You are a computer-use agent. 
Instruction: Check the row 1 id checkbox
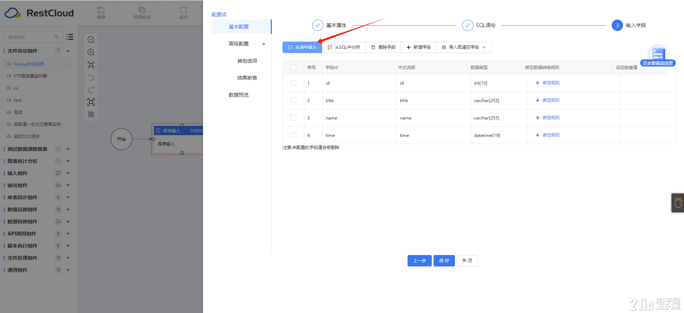[294, 83]
